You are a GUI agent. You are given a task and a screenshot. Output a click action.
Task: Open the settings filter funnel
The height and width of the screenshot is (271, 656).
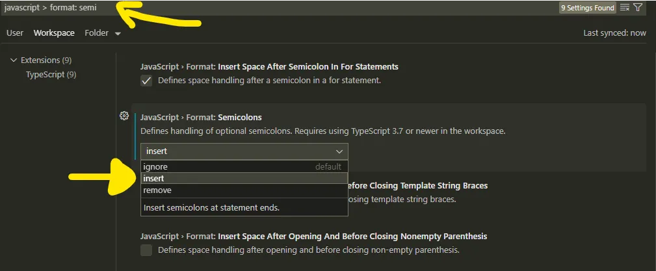638,8
